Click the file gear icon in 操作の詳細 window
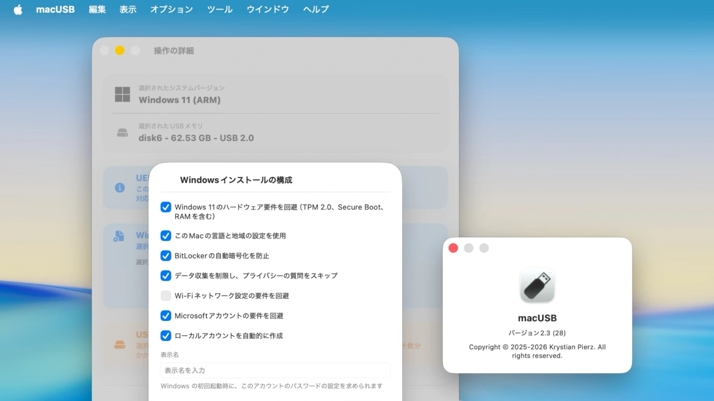This screenshot has width=714, height=401. [119, 236]
